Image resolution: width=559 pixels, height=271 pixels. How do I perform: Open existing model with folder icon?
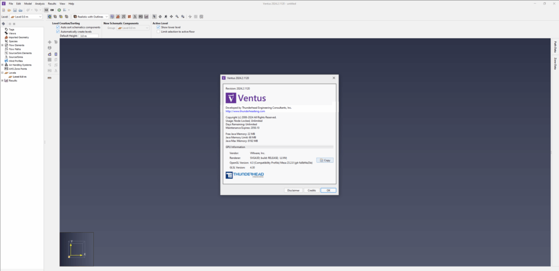click(9, 10)
